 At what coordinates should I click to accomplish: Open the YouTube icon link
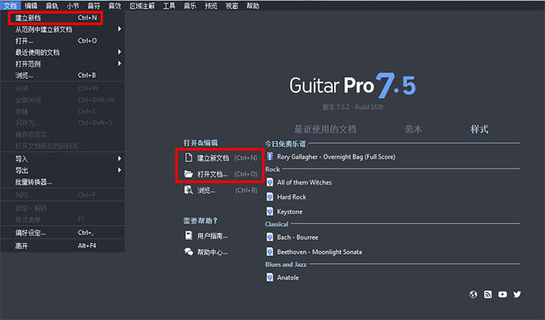502,294
